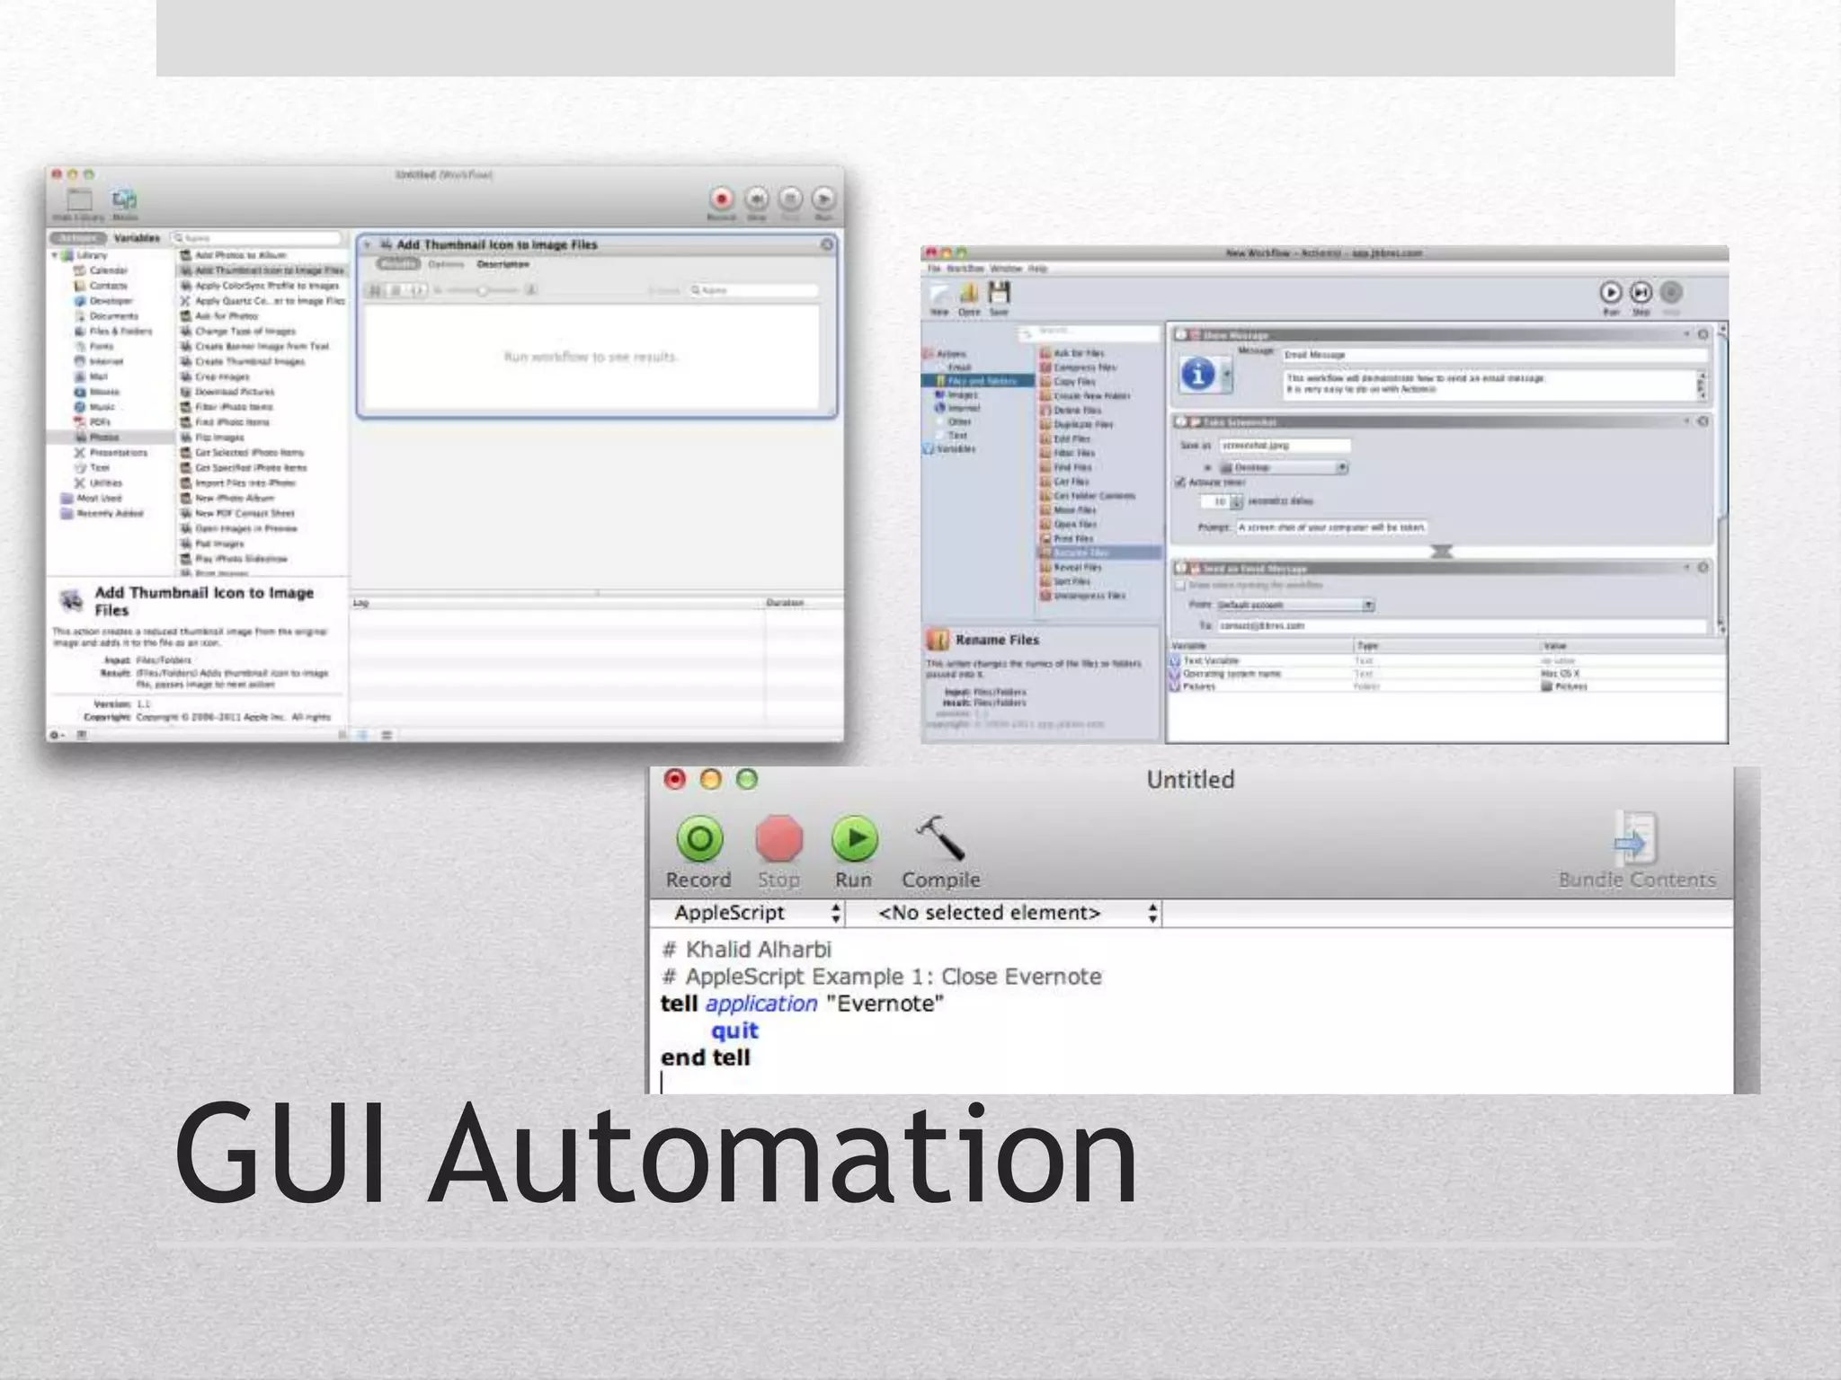This screenshot has height=1380, width=1841.
Task: Collapse the Add Thumbnail Icon action panel
Action: [x=368, y=244]
